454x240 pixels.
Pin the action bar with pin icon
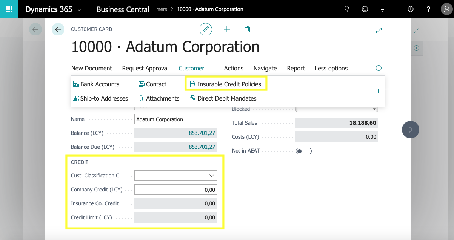click(x=379, y=91)
